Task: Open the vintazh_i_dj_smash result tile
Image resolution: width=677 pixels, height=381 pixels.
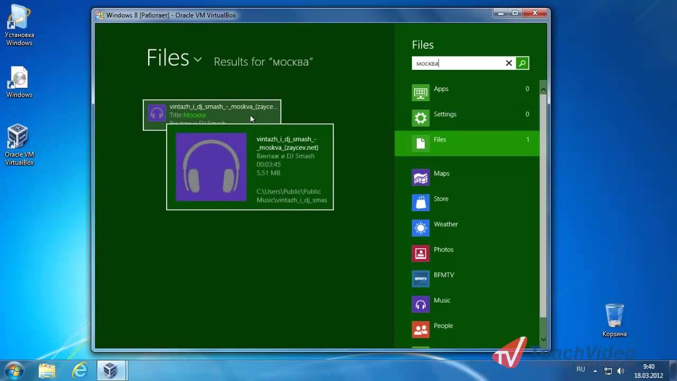Action: pos(212,115)
